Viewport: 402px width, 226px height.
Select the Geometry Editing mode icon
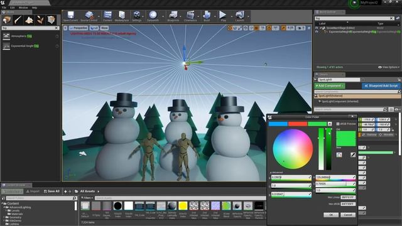coord(51,19)
